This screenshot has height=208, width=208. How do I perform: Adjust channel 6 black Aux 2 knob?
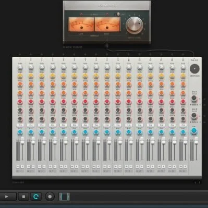(x=75, y=119)
